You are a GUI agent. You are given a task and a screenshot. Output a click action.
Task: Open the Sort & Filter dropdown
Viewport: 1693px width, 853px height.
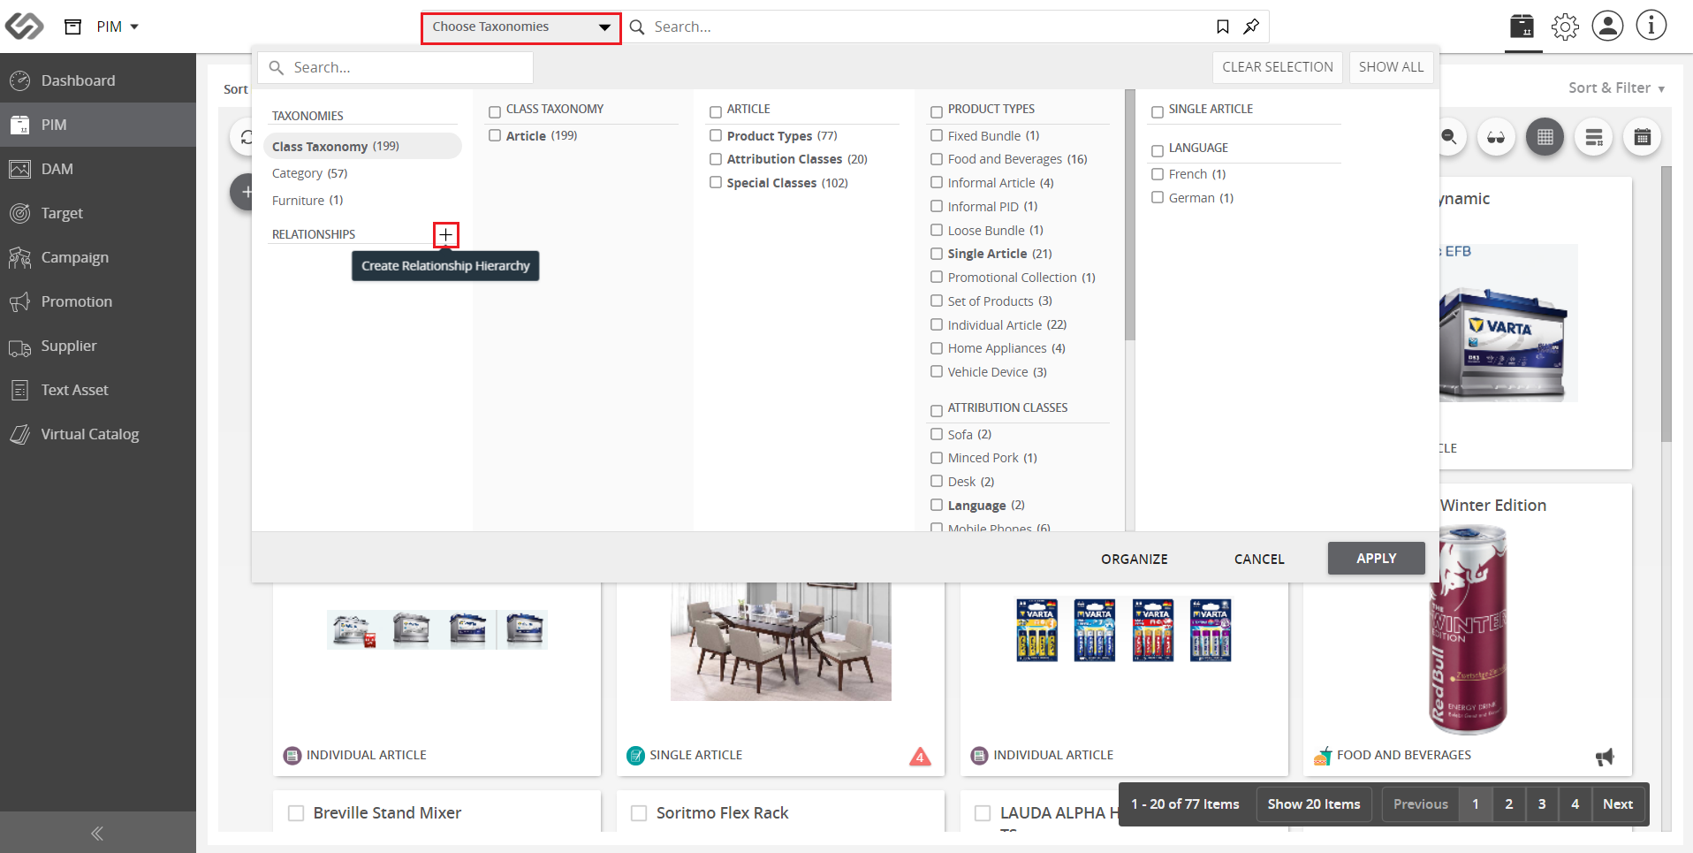coord(1616,88)
